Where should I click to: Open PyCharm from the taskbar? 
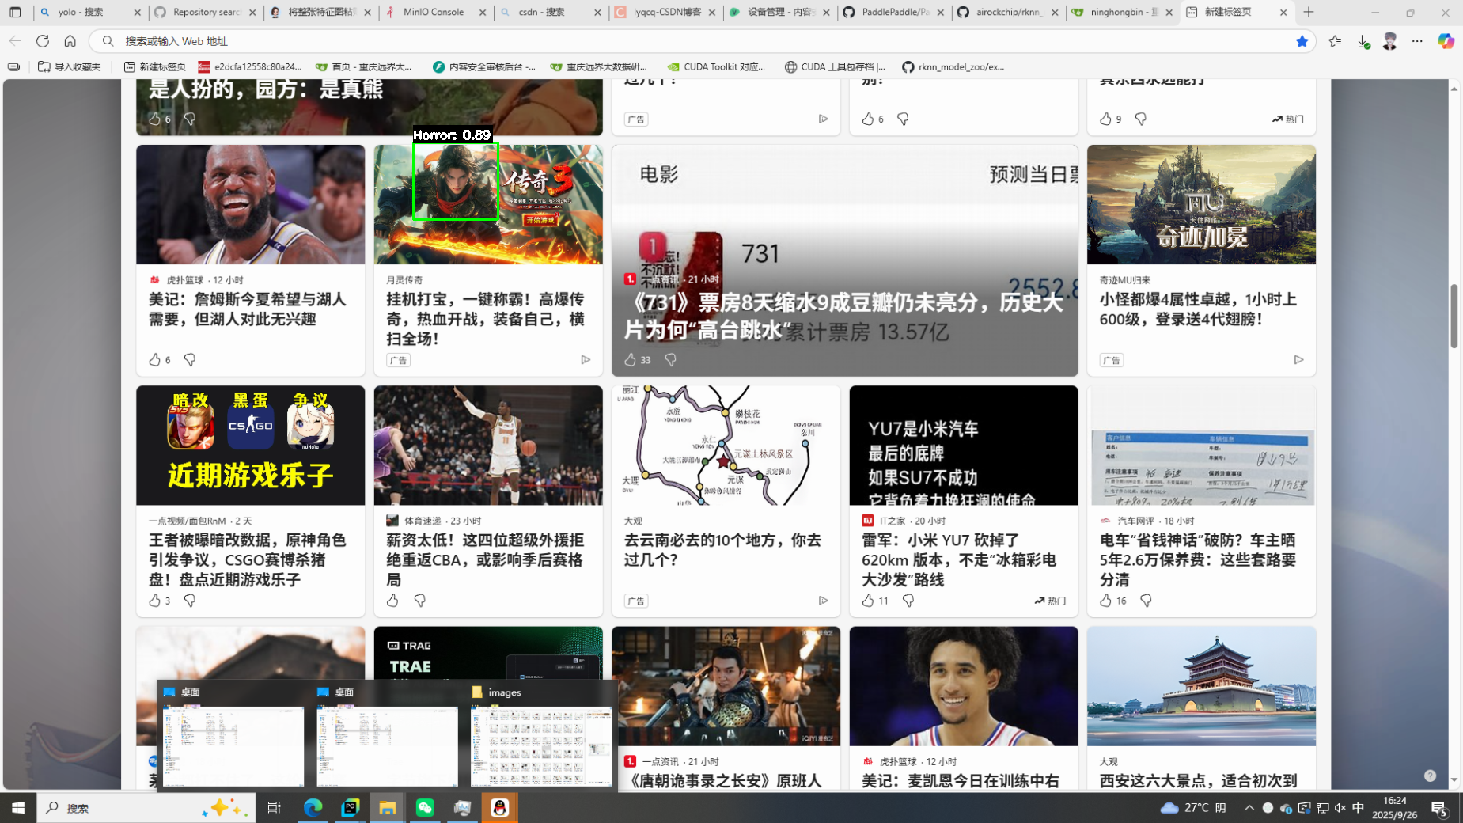(x=350, y=807)
